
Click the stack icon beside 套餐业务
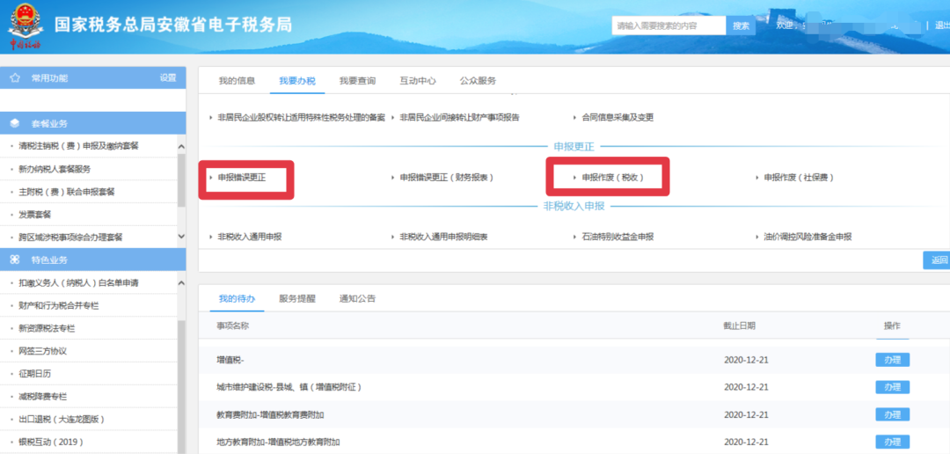pos(15,124)
